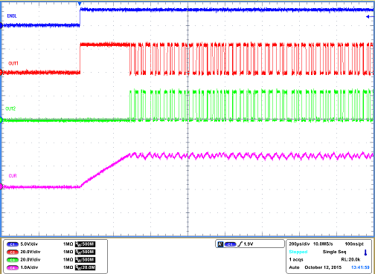Click the Single Seq mode readout
The height and width of the screenshot is (274, 375).
(334, 252)
